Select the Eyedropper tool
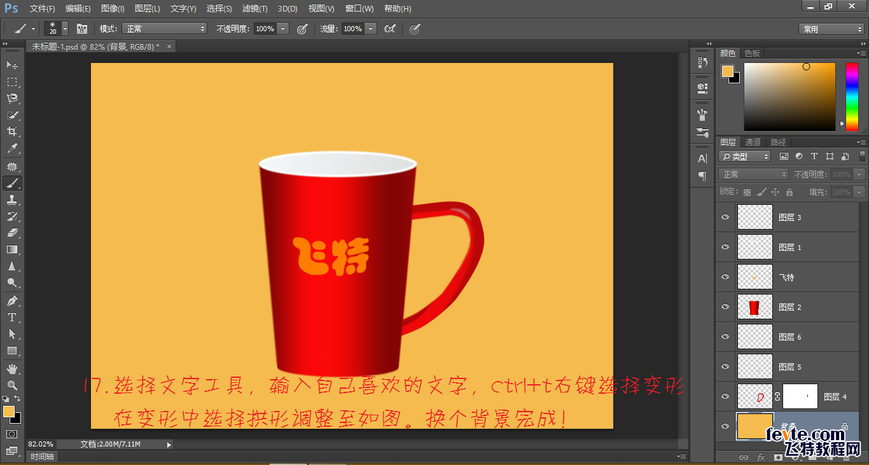The image size is (869, 465). pyautogui.click(x=12, y=149)
